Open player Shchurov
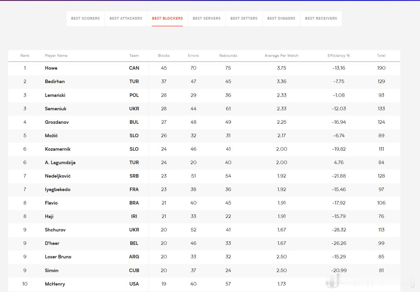The width and height of the screenshot is (420, 292). click(x=55, y=230)
